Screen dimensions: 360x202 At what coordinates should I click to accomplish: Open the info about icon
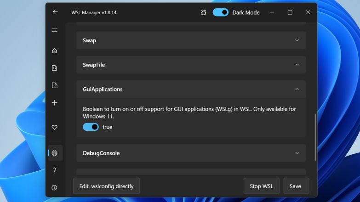54,188
